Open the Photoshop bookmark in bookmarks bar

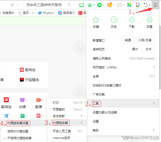pos(46,13)
